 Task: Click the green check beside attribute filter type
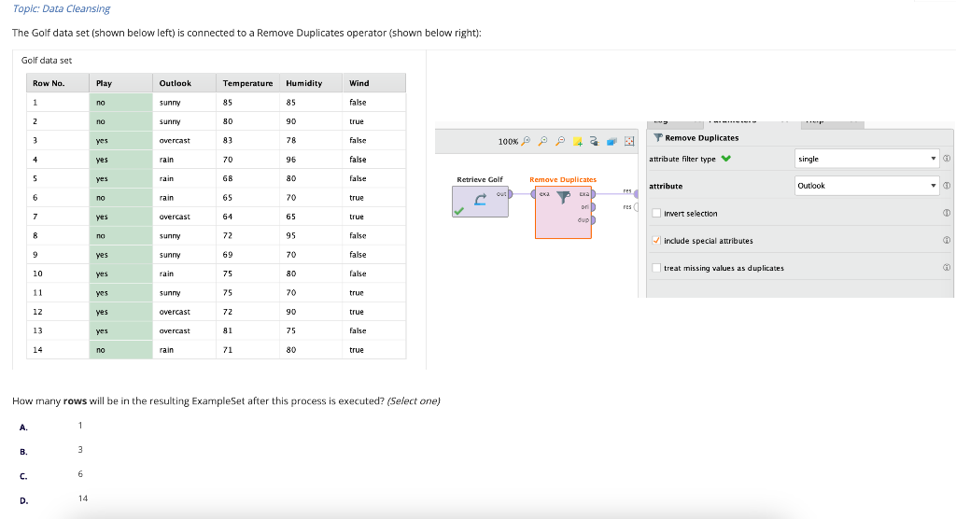pyautogui.click(x=725, y=159)
